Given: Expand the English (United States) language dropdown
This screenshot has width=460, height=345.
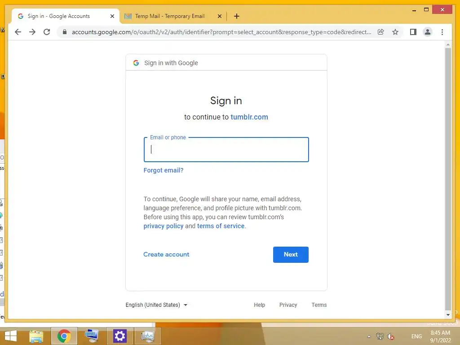Looking at the screenshot, I should click(156, 305).
